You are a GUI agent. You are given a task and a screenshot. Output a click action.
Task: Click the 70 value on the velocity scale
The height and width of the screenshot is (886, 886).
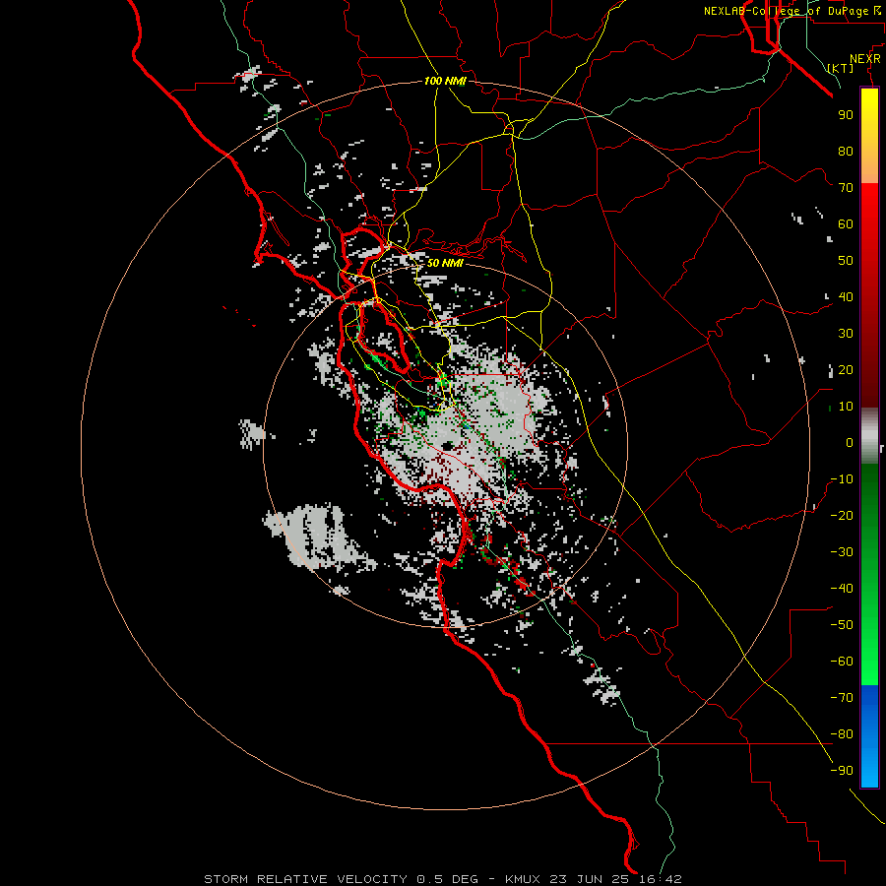coord(846,188)
